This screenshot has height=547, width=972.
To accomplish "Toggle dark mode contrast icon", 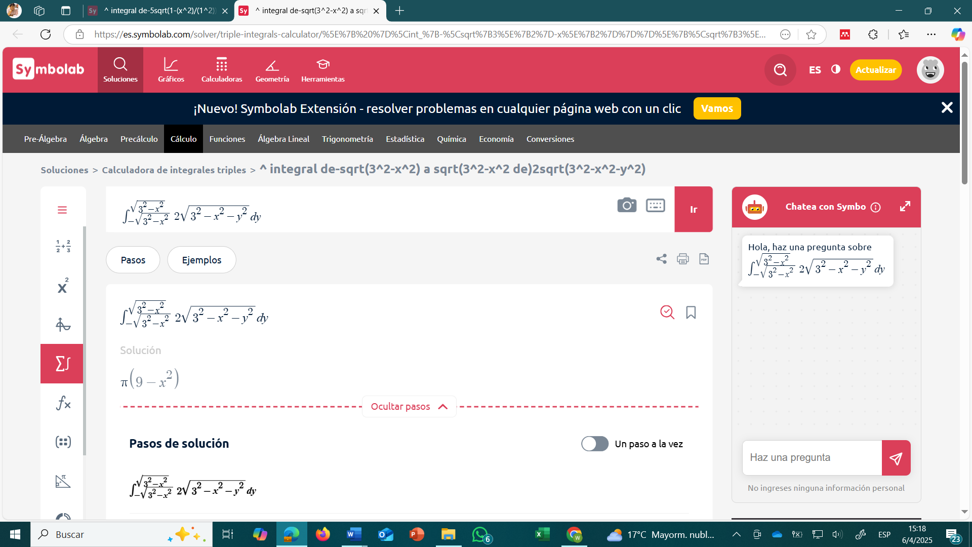I will 836,69.
